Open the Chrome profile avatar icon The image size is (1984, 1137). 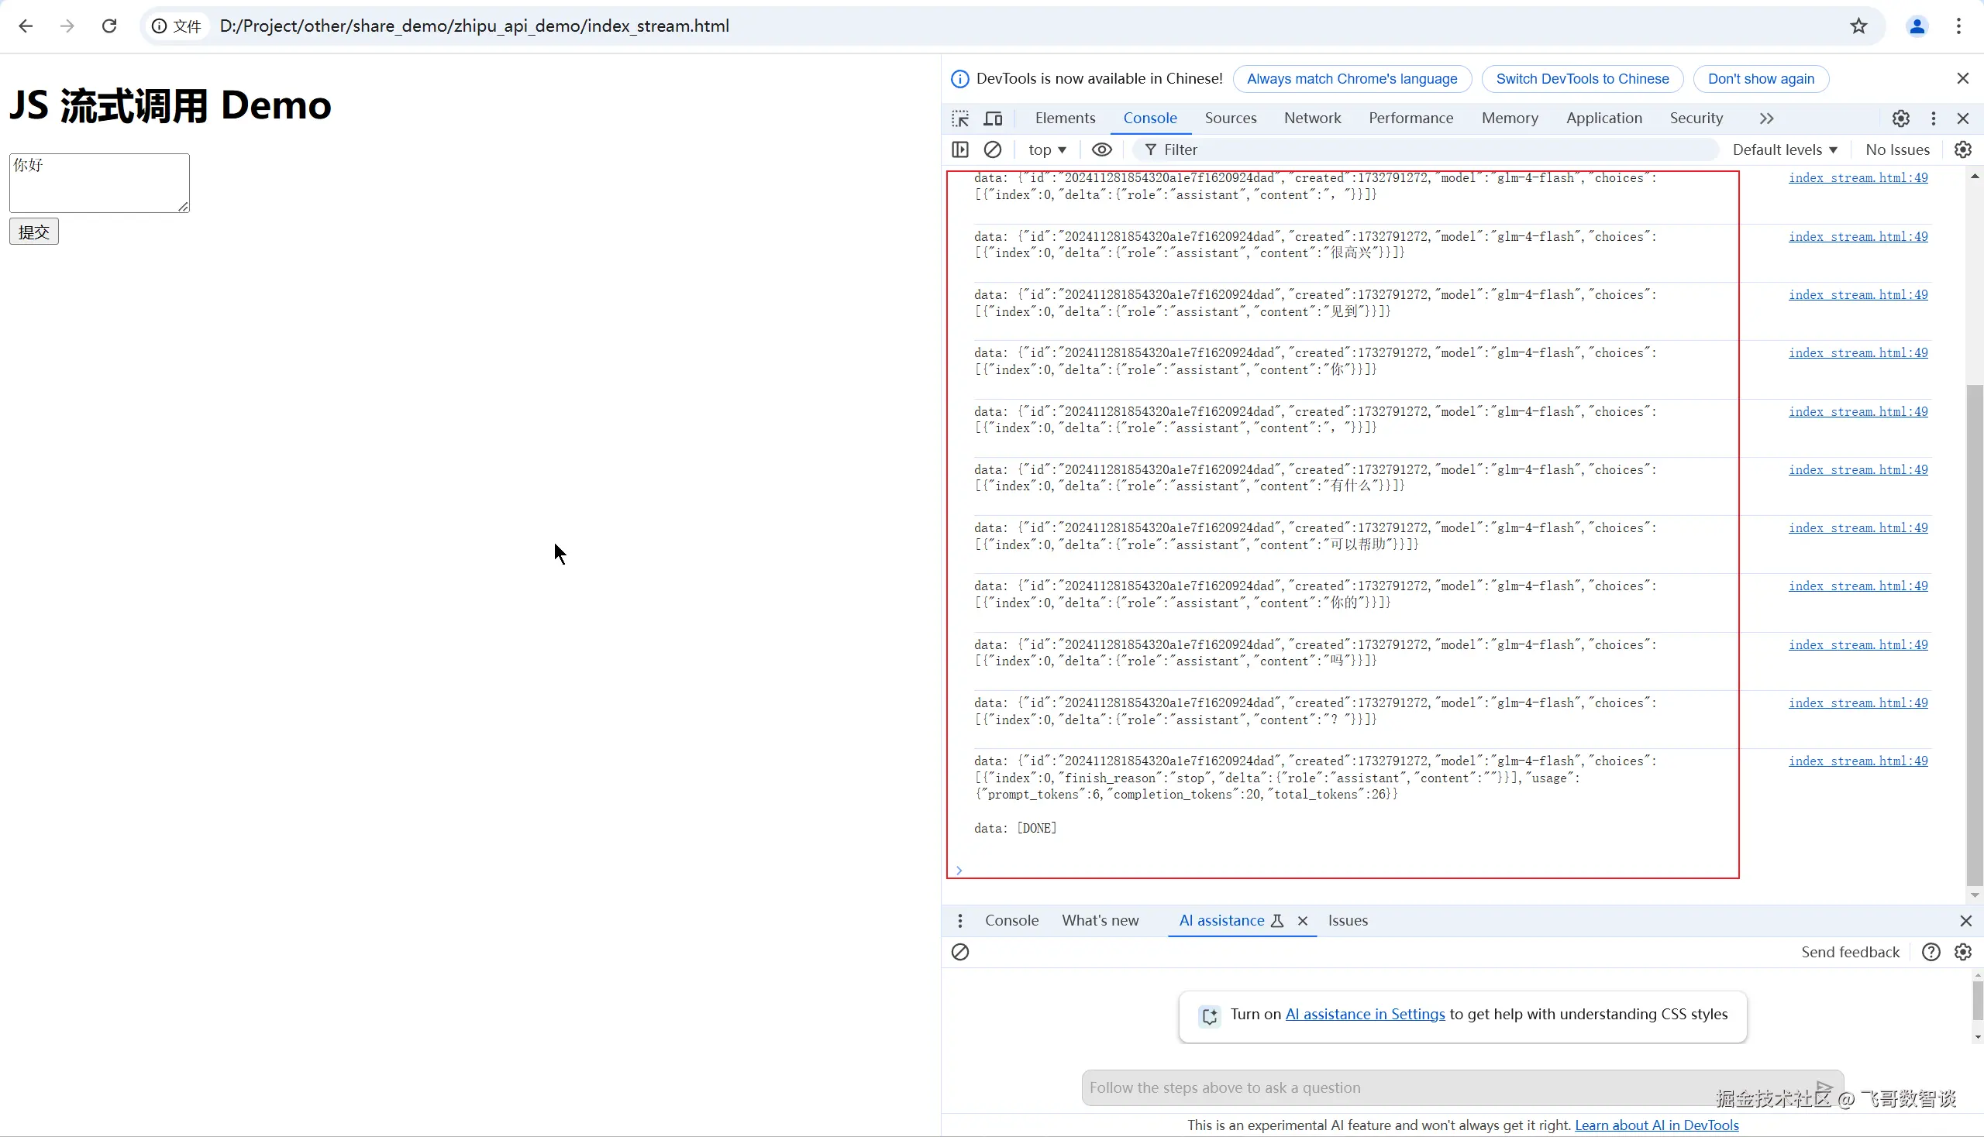point(1916,26)
